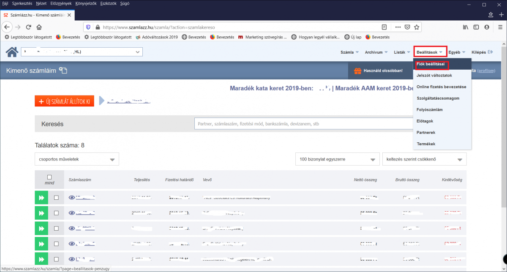Click green forward arrows on fourth invoice row
Screen dimensions: 507x272
[x=41, y=244]
